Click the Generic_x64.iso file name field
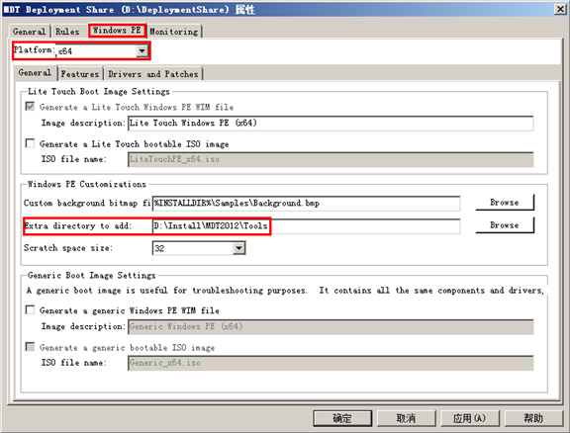This screenshot has height=433, width=570. pyautogui.click(x=331, y=363)
